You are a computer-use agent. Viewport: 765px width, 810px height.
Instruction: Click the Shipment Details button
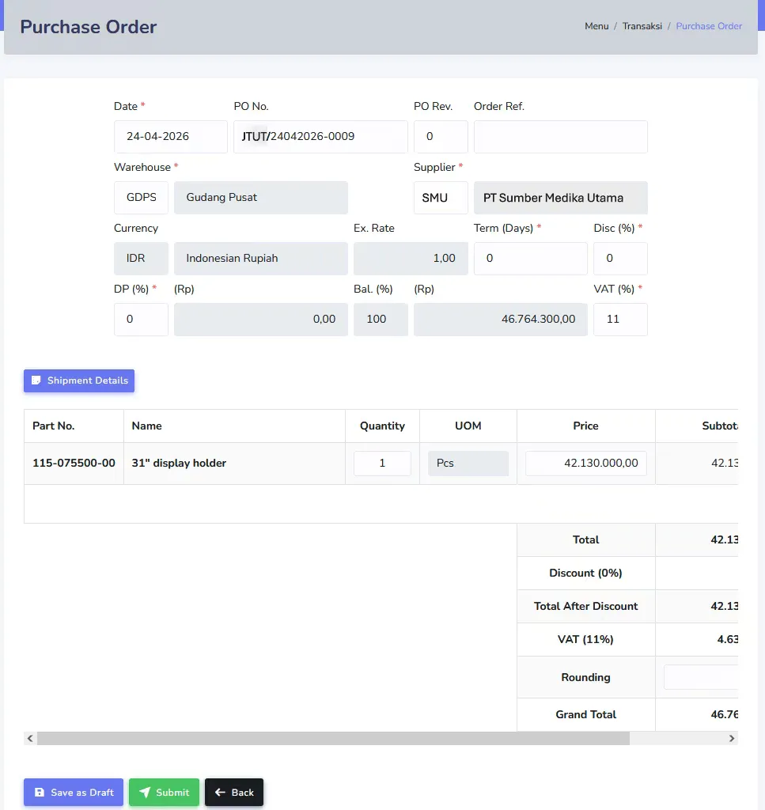click(79, 380)
